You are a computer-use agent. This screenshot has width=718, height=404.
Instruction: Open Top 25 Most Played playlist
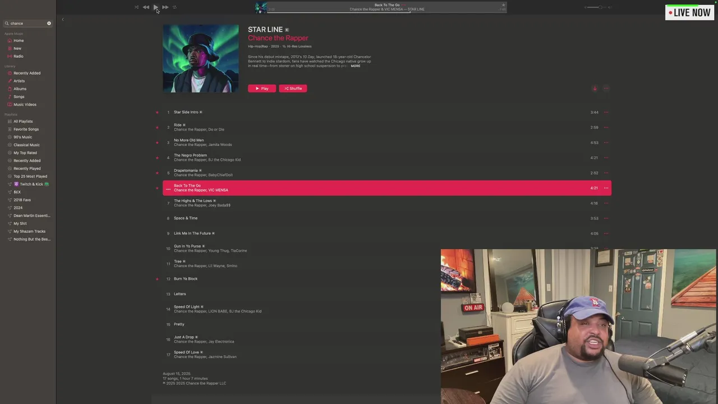30,176
